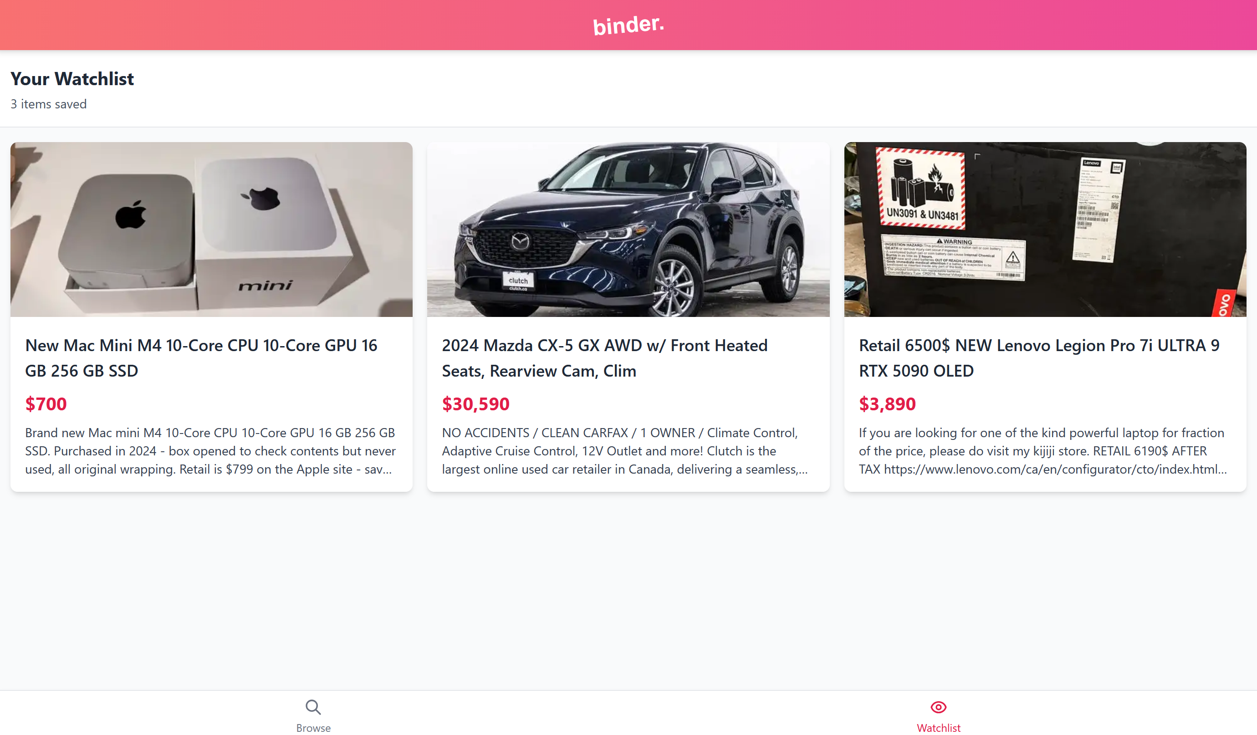Click the Watchlist eye icon
This screenshot has width=1257, height=735.
coord(938,707)
